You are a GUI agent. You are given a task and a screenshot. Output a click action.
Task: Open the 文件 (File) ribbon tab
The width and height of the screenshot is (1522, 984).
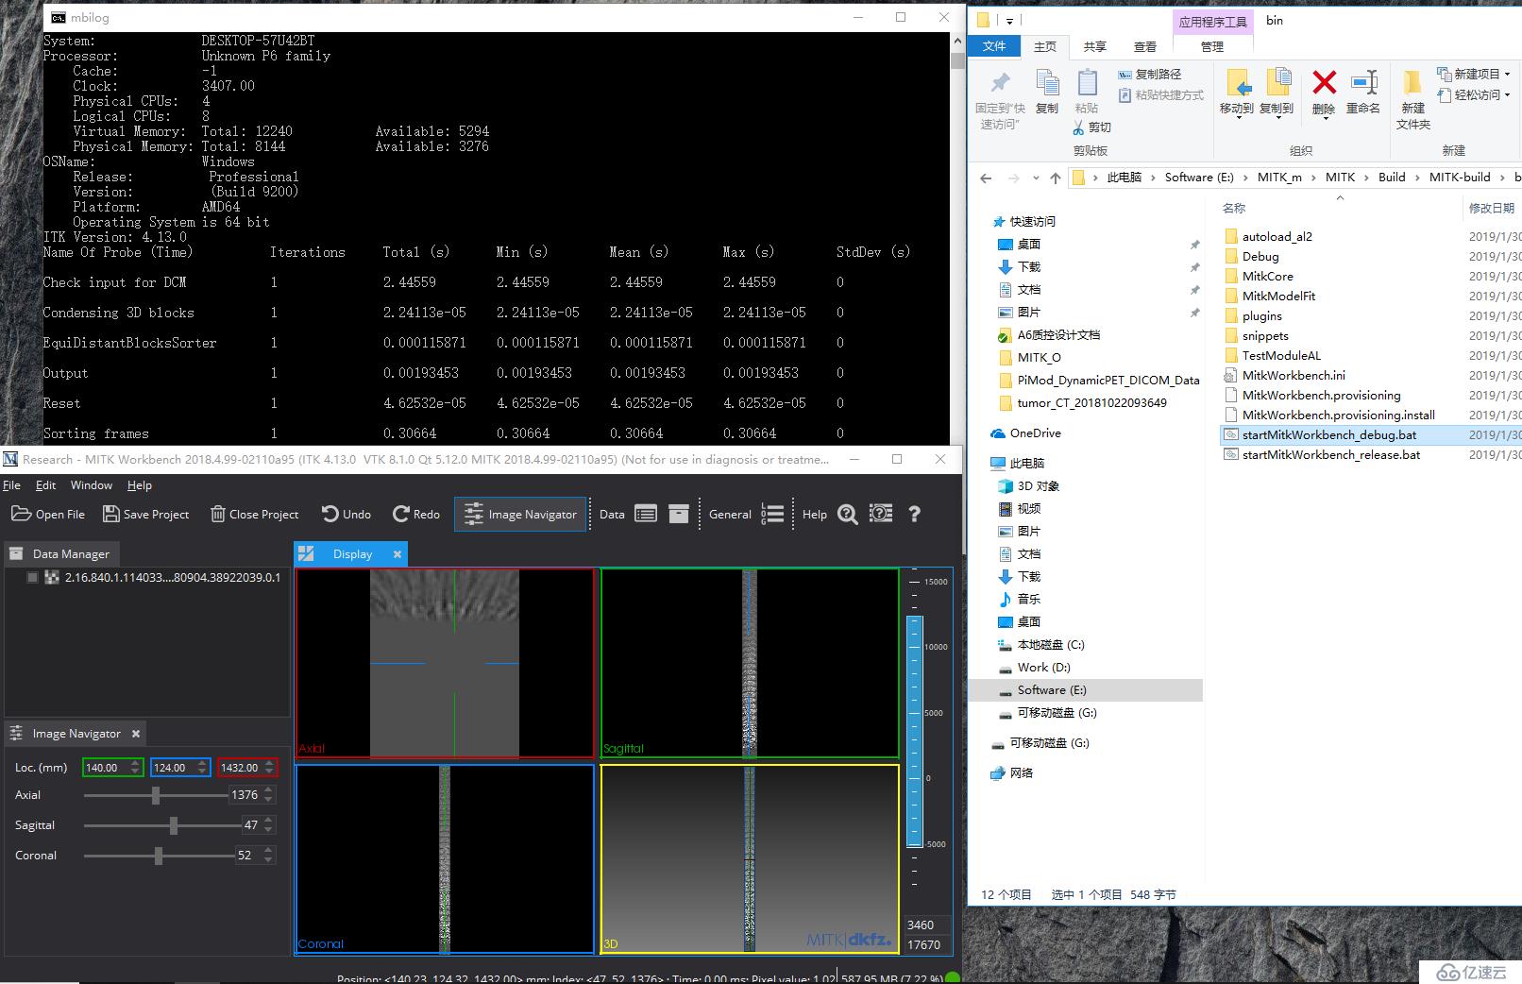[994, 46]
